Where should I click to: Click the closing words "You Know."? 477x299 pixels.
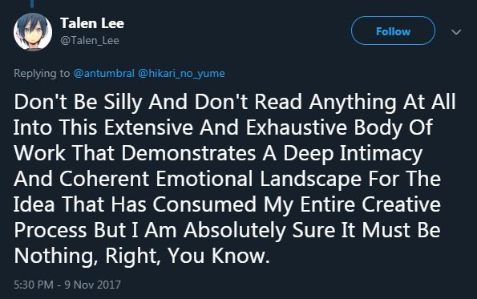click(x=219, y=256)
